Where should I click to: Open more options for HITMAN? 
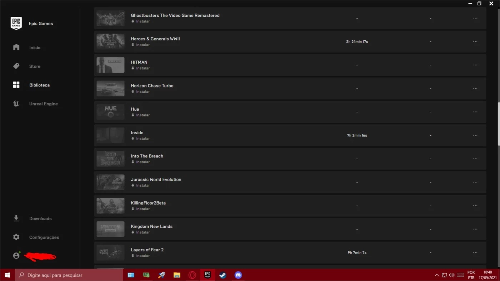click(475, 65)
